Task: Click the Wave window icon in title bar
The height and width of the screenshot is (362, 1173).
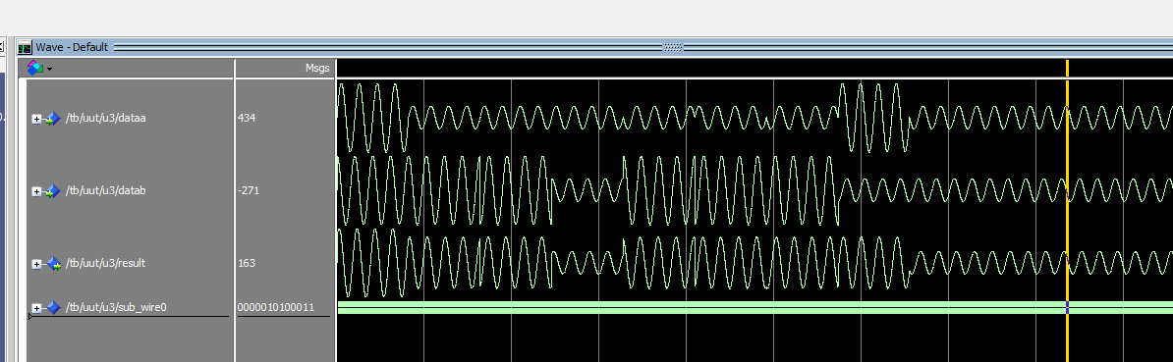Action: 26,48
